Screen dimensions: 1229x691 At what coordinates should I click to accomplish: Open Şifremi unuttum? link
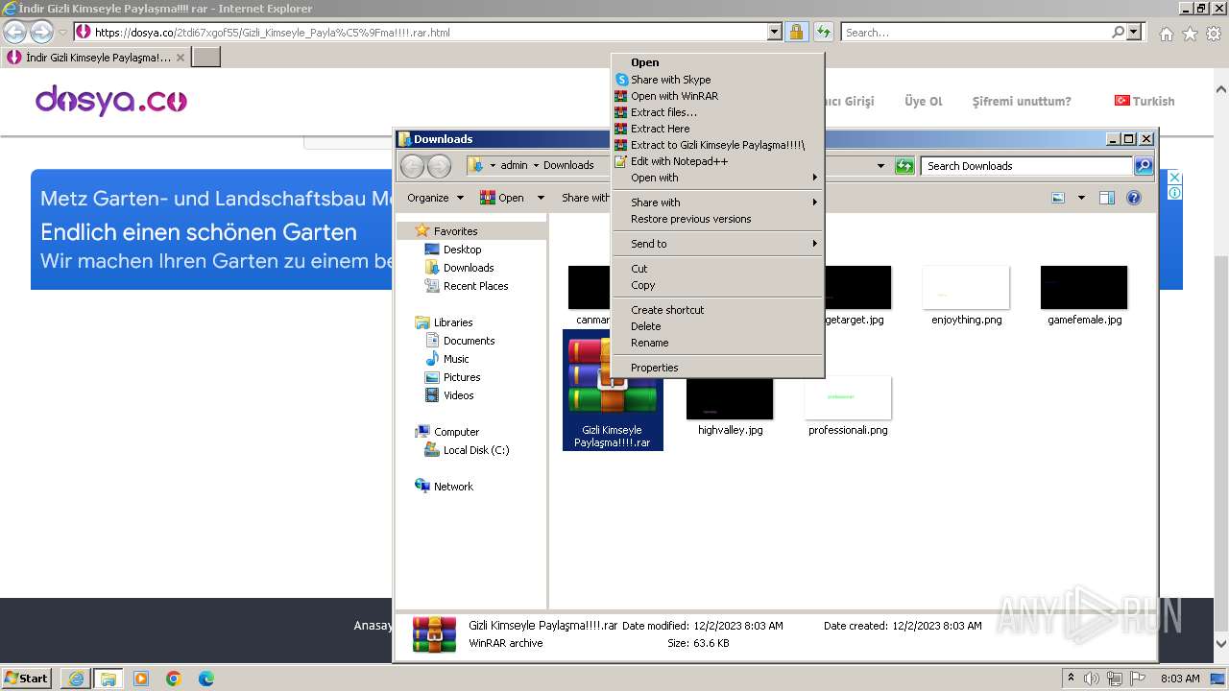coord(1022,101)
